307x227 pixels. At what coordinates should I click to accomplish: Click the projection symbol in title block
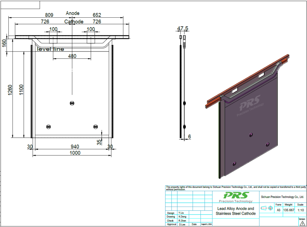tap(267, 208)
